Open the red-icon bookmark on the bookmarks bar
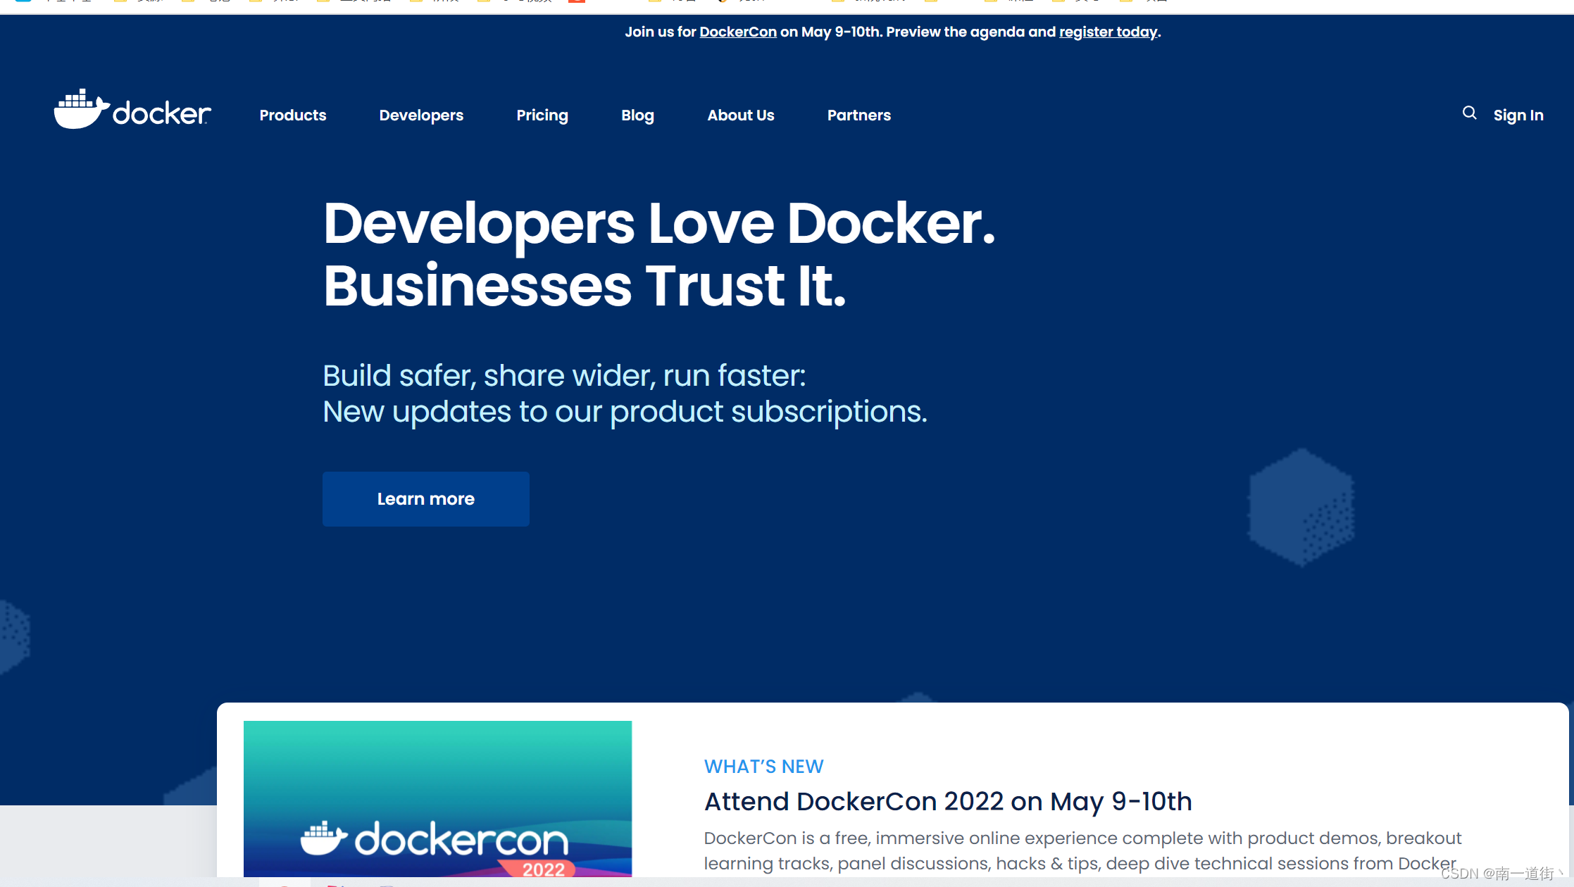The width and height of the screenshot is (1574, 887). 576,2
